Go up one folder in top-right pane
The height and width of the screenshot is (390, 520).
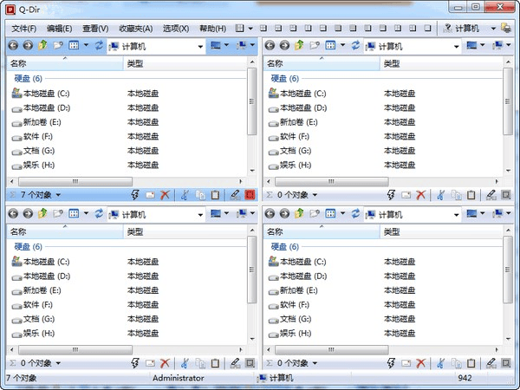(x=299, y=45)
